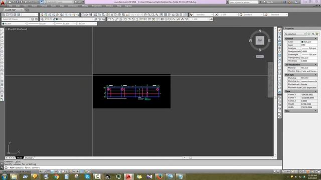Click the Zoom Realtime magnifier icon
Screen dimensions: 321x180
pyautogui.click(x=149, y=14)
